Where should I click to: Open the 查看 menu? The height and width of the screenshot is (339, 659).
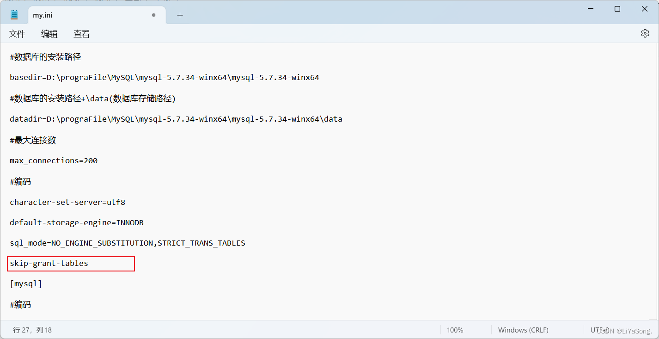(82, 34)
